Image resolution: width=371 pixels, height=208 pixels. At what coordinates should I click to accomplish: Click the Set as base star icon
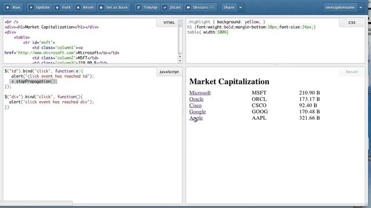[101, 8]
